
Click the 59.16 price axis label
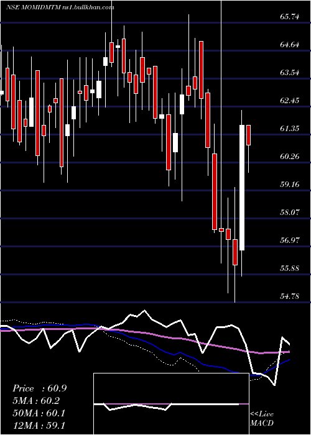pos(290,184)
